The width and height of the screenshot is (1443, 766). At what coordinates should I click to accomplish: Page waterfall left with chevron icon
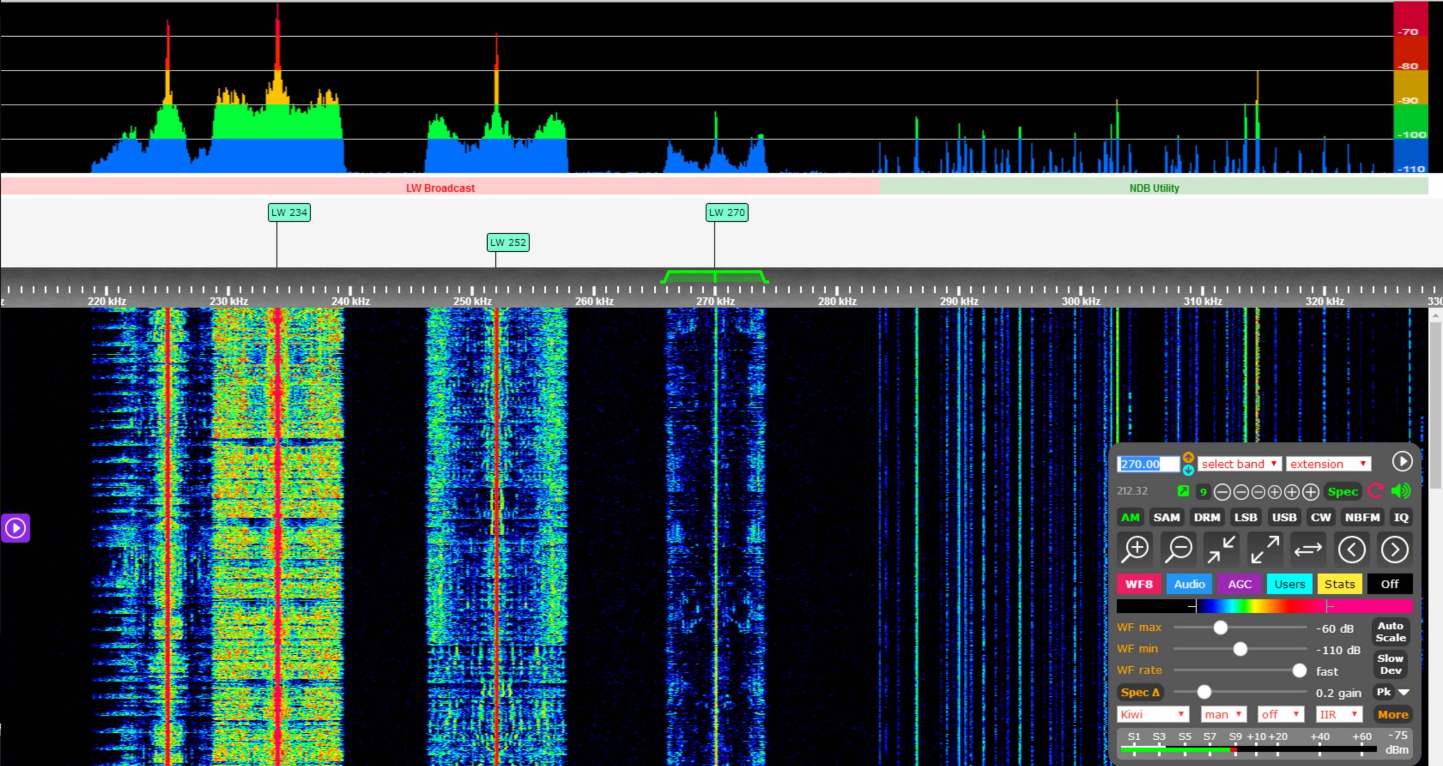pyautogui.click(x=1351, y=549)
